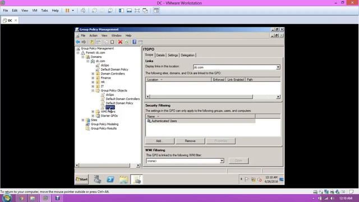Select Group Policy Modeling node

(x=104, y=124)
